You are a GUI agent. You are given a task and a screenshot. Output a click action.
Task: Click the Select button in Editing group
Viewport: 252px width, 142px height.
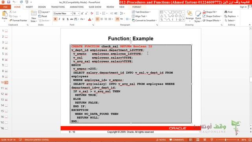pyautogui.click(x=230, y=21)
